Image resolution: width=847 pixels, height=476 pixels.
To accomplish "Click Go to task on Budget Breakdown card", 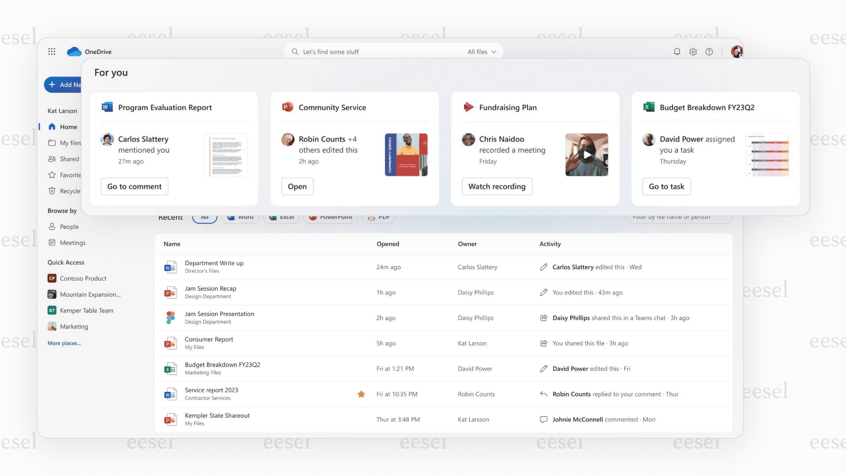I will (666, 186).
